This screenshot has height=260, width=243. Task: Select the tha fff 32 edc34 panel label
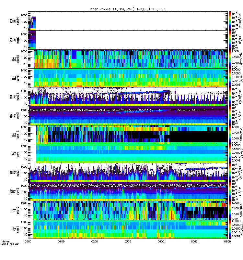coord(14,21)
